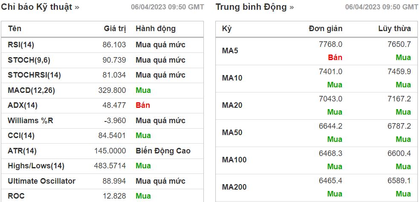Select the Giá trị column header
The height and width of the screenshot is (202, 420).
point(115,29)
